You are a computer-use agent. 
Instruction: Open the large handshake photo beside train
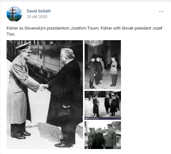[45, 95]
